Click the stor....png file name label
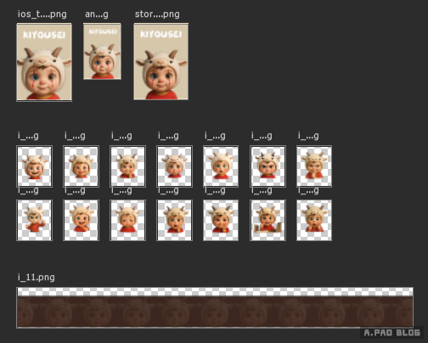 (157, 14)
